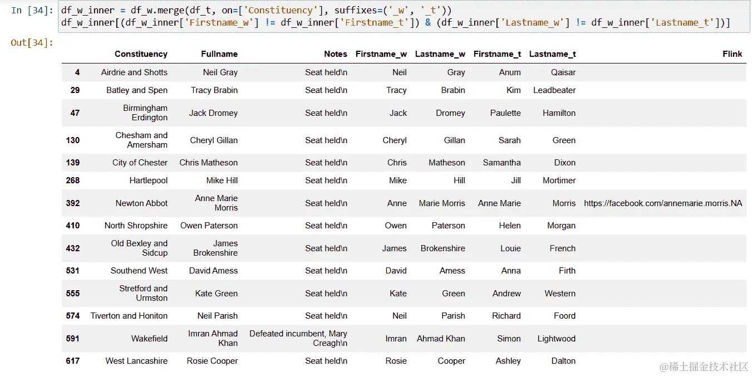Click the Firstname_t column header
The height and width of the screenshot is (376, 752).
pos(497,54)
